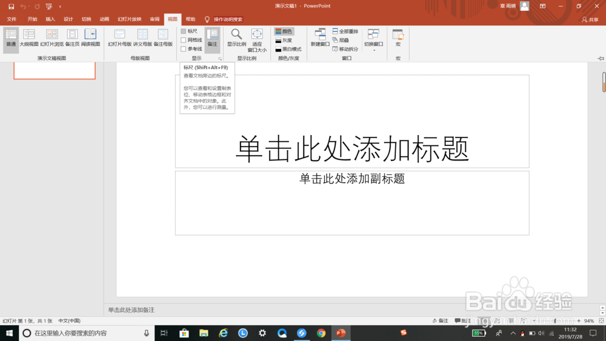Switch to the 切换 Transitions tab
Viewport: 606px width, 341px height.
[x=87, y=19]
